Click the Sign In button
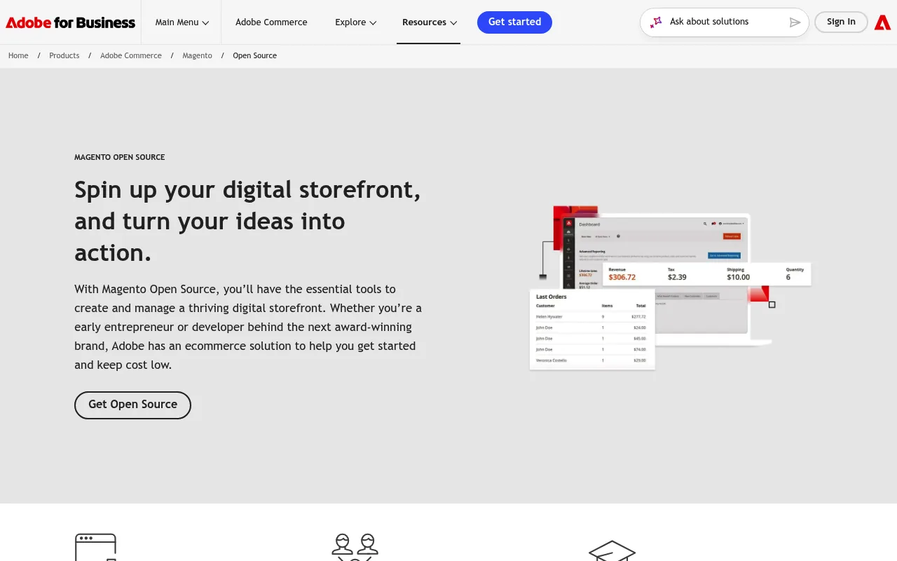The image size is (897, 561). click(x=841, y=22)
